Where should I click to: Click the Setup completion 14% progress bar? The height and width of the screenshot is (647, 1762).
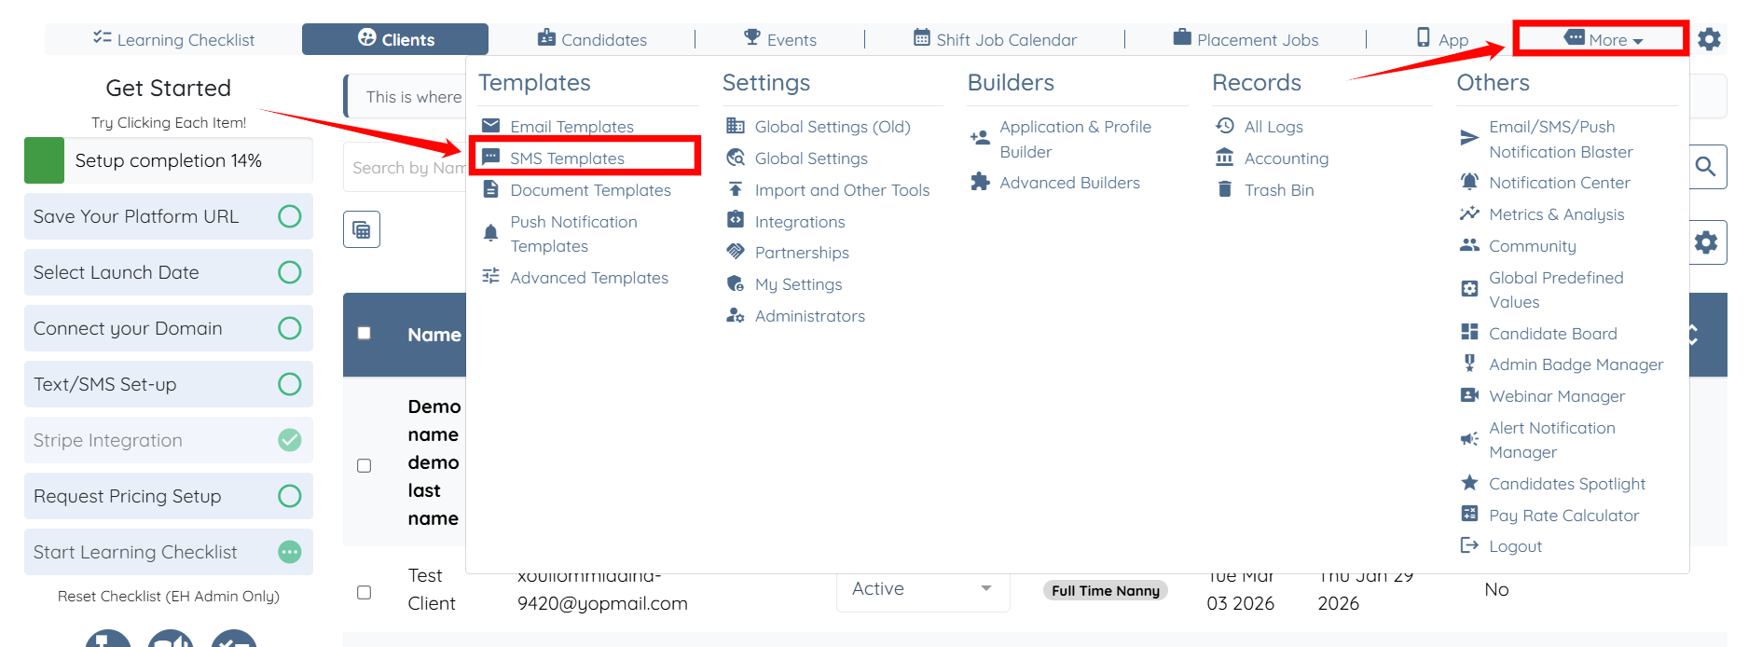(169, 160)
